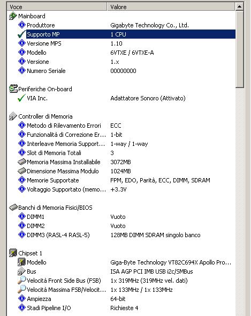Image resolution: width=251 pixels, height=316 pixels.
Task: Click the Chipset 1 section icon
Action: 13,253
